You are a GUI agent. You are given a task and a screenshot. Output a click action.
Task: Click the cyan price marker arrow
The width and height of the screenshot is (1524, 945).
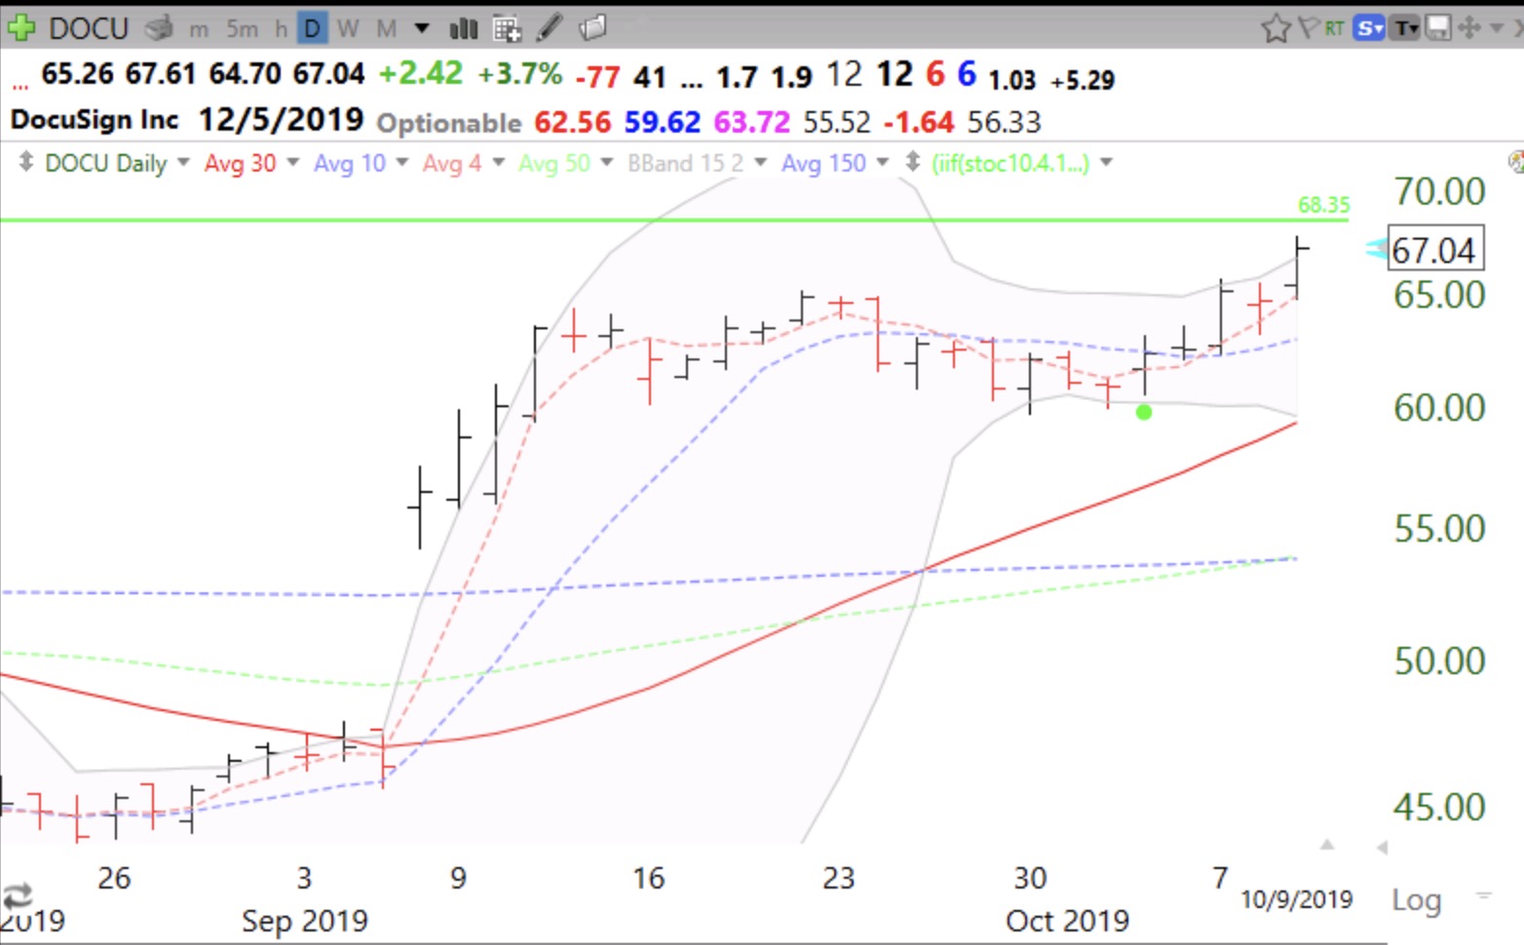1376,249
